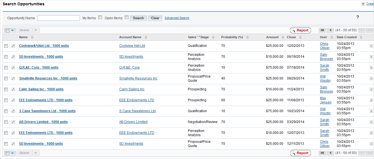Check the box for Q.R.&E. Corp row

[6, 68]
